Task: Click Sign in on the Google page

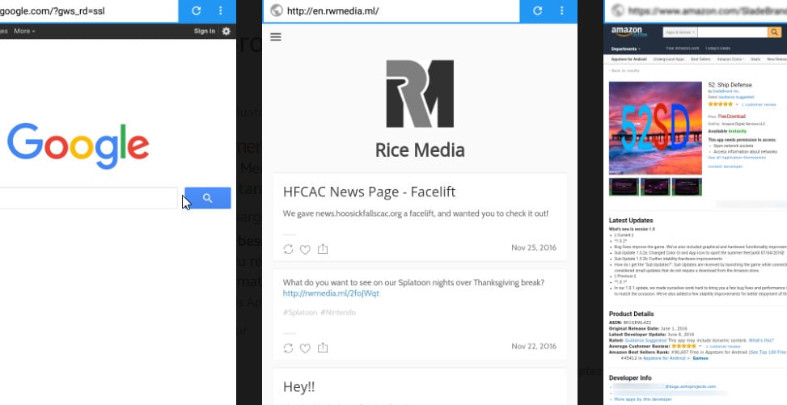Action: (205, 31)
